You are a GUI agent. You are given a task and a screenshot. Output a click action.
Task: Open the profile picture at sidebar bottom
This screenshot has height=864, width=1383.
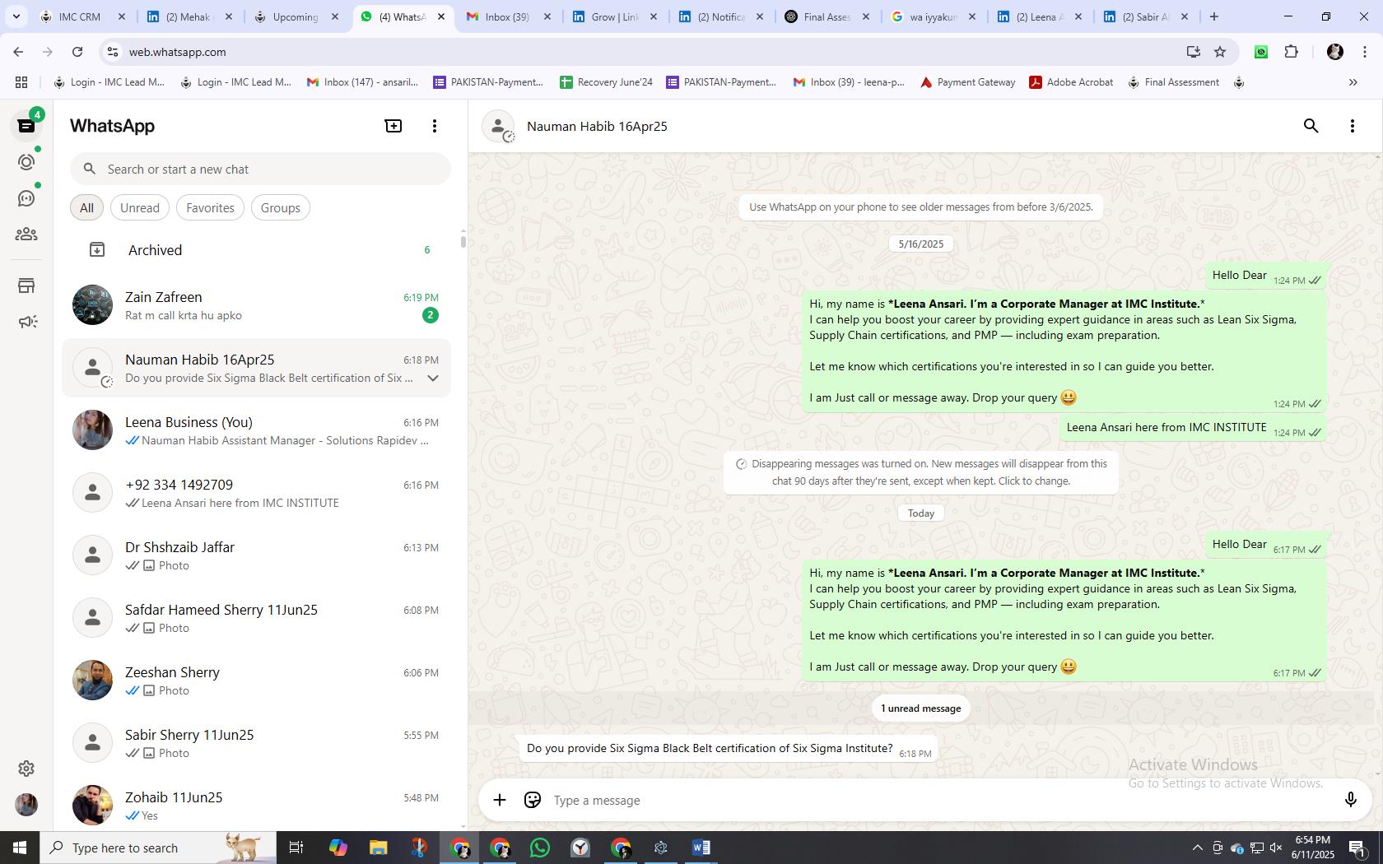tap(26, 805)
